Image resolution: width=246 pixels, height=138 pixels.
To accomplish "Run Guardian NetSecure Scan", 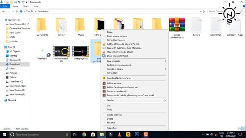I will pos(119,78).
